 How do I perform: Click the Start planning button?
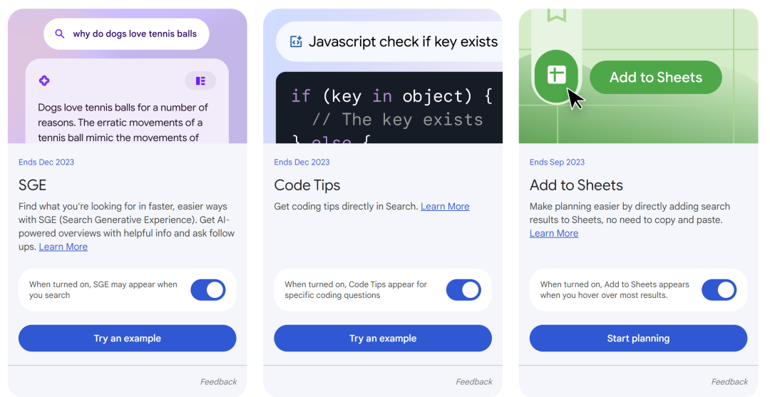(638, 339)
